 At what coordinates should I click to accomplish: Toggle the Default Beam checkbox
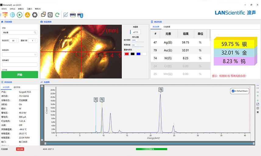pyautogui.click(x=233, y=91)
